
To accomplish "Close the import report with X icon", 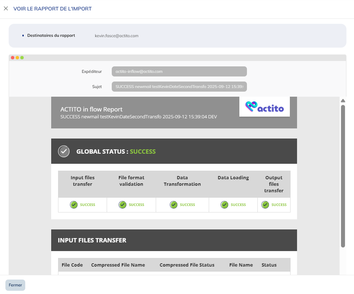I will [6, 9].
